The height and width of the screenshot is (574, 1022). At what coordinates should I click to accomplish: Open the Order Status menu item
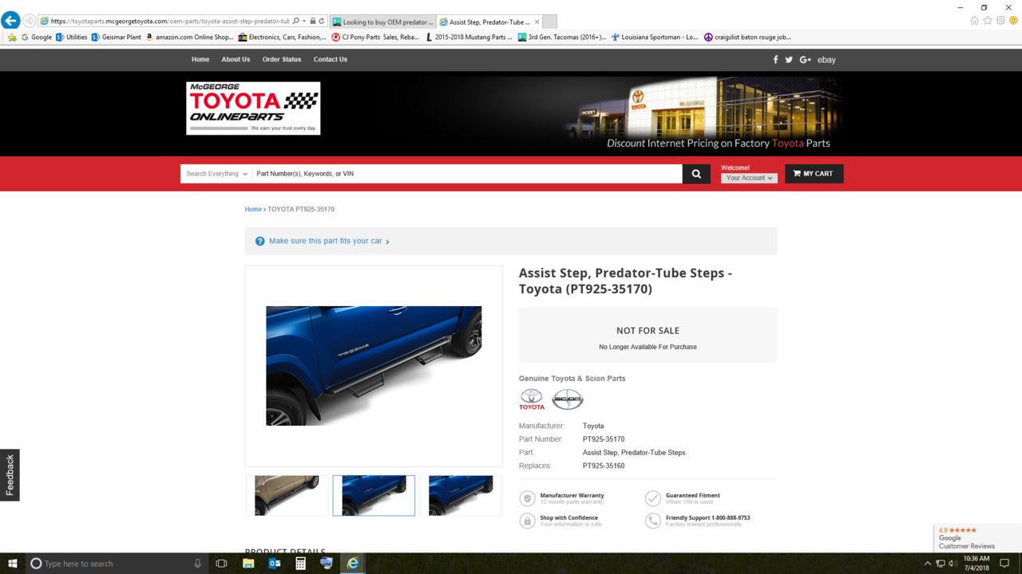click(x=282, y=60)
